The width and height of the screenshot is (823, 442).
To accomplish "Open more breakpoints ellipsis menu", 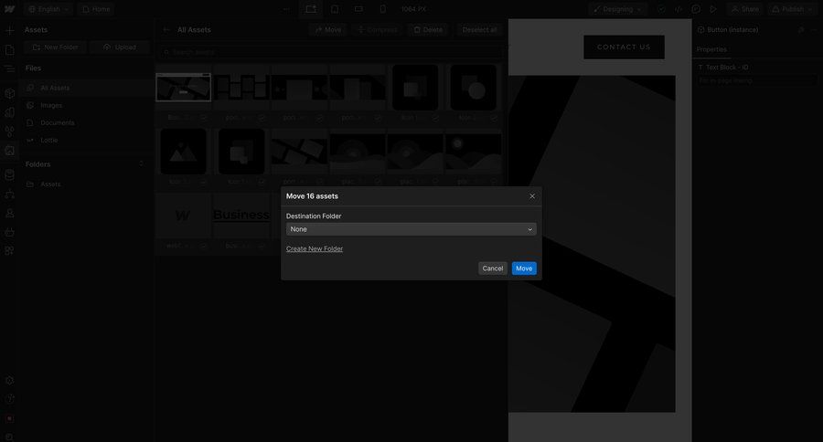I will coord(286,9).
